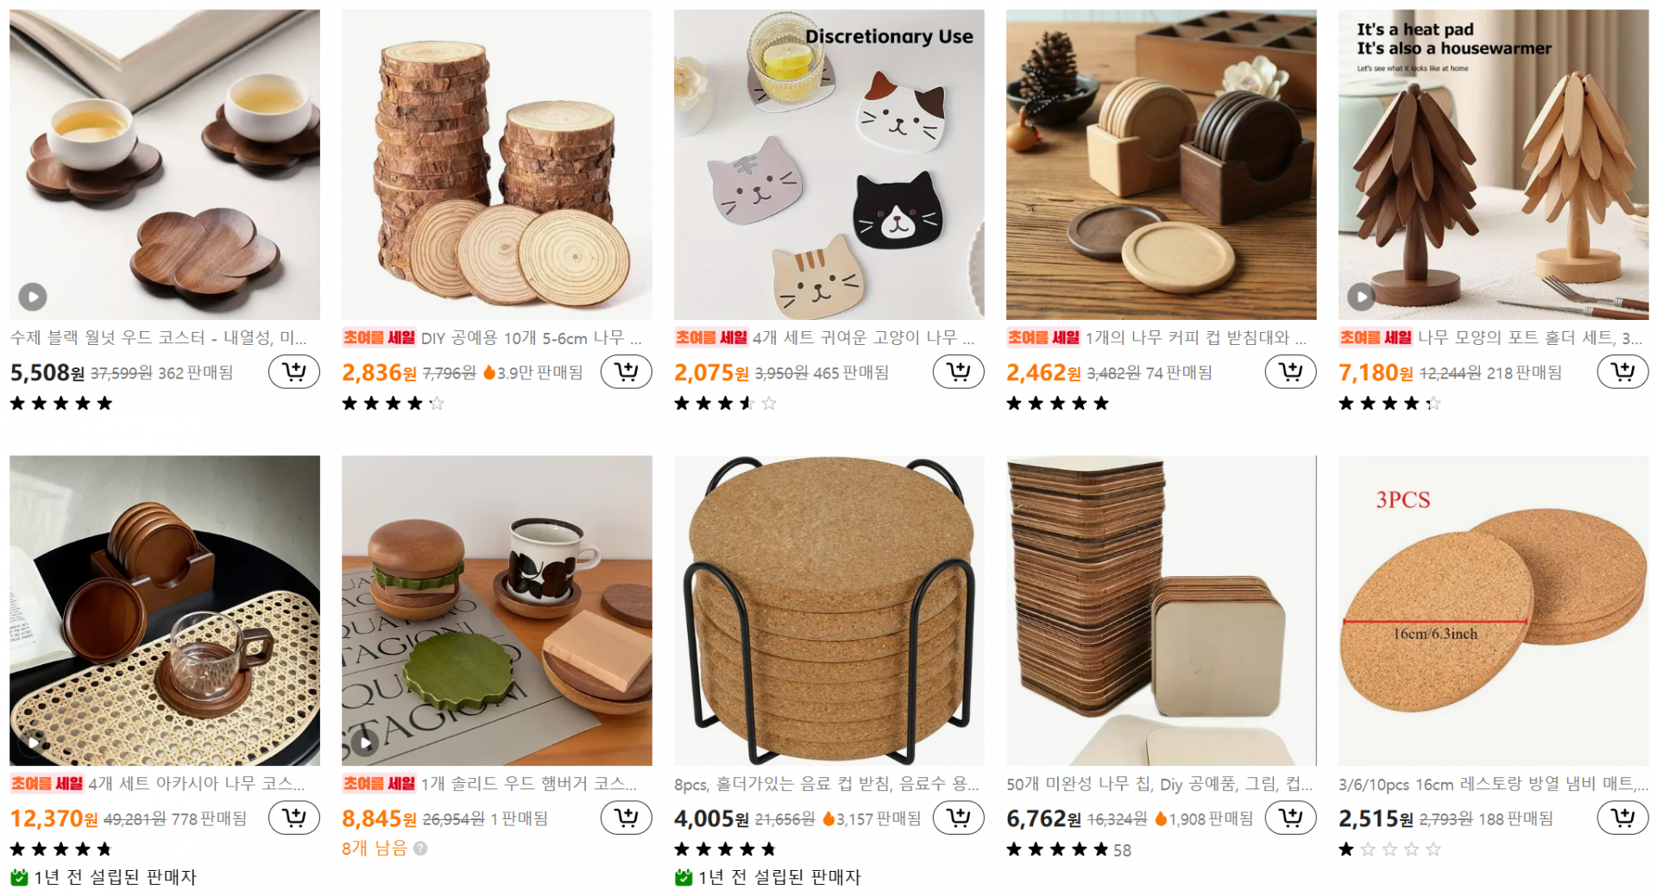Viewport: 1657px width, 896px height.
Task: Add 2,462원 coffee cup coaster to cart
Action: pos(1291,372)
